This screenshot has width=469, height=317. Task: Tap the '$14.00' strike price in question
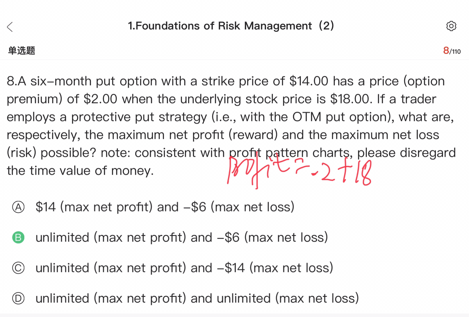click(308, 81)
